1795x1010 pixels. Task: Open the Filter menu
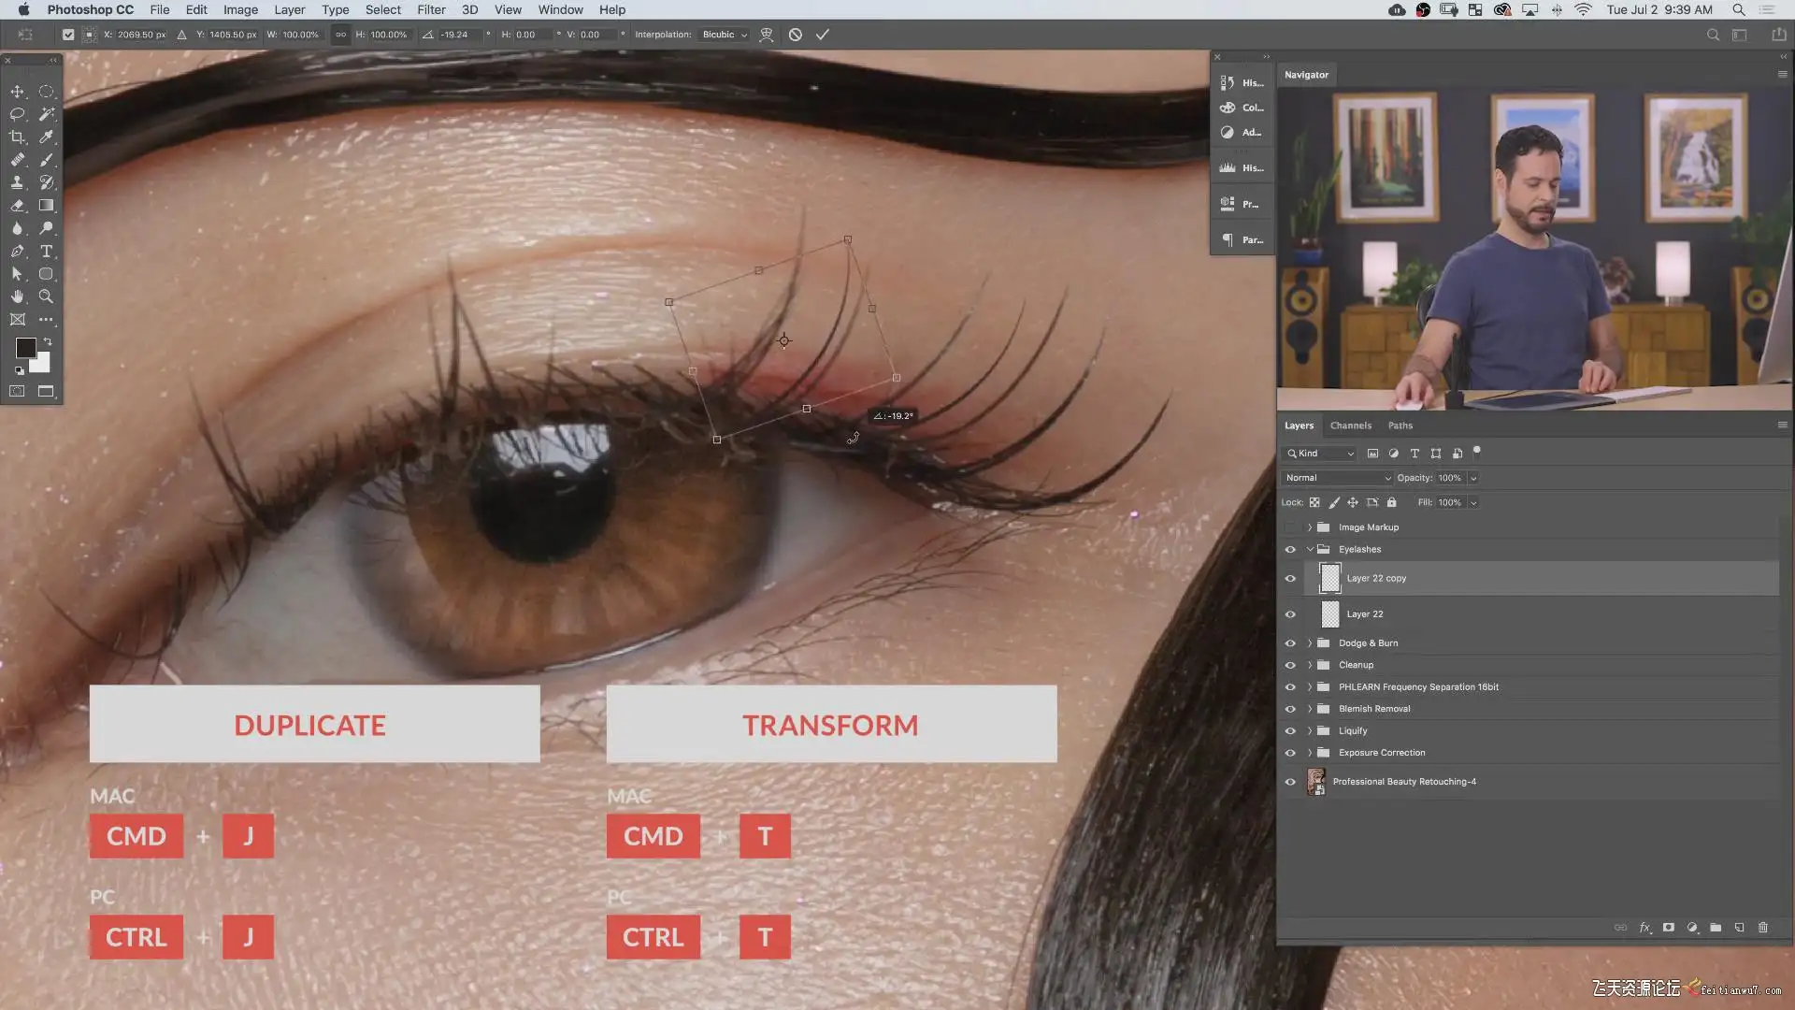431,9
